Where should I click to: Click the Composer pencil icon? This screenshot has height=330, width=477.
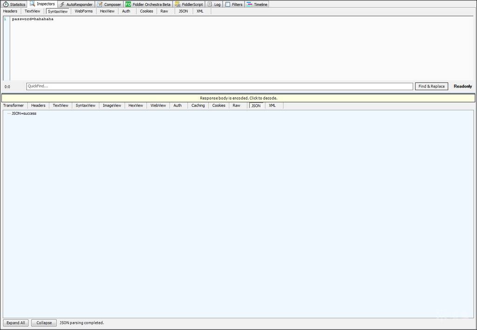[100, 4]
